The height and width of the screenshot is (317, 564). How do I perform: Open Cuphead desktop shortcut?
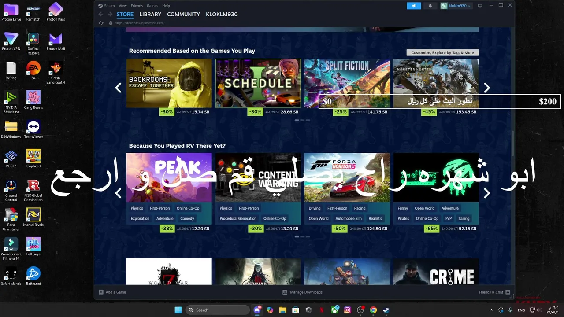coord(33,158)
